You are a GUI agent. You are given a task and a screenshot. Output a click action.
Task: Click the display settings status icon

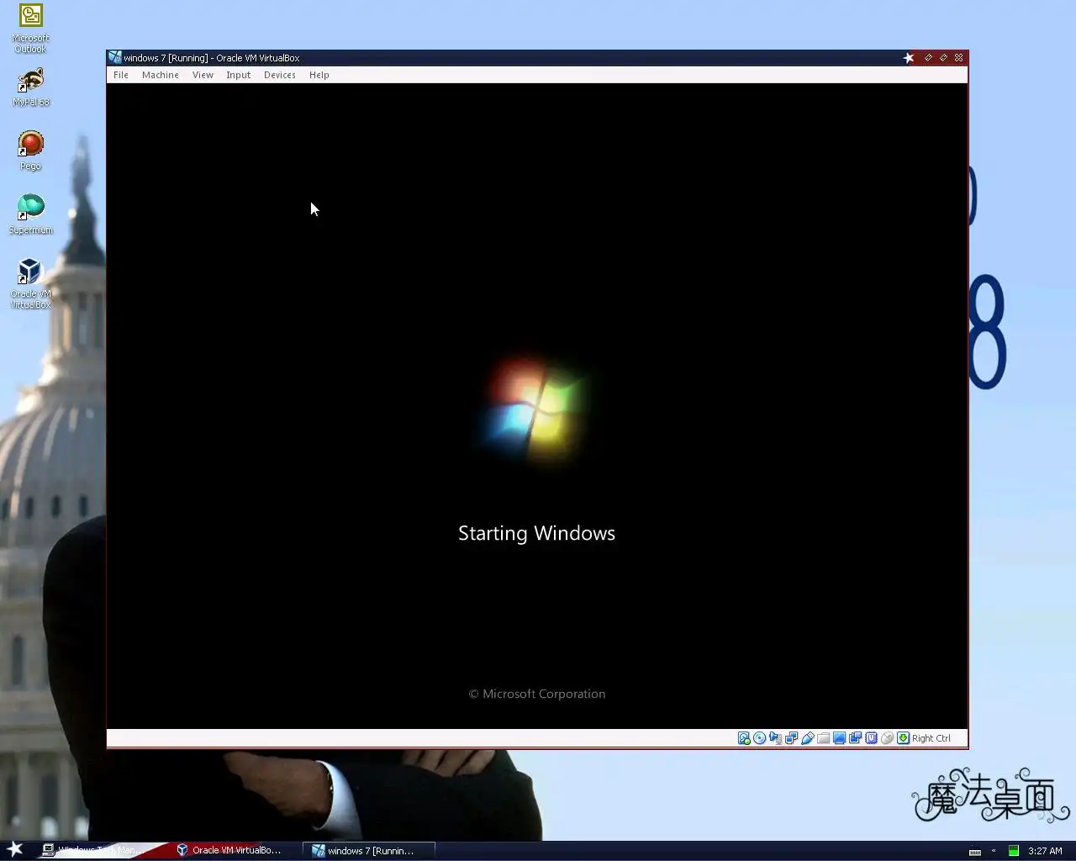click(x=840, y=738)
